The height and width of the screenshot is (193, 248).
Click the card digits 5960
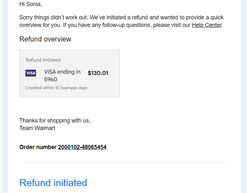[x=51, y=79]
